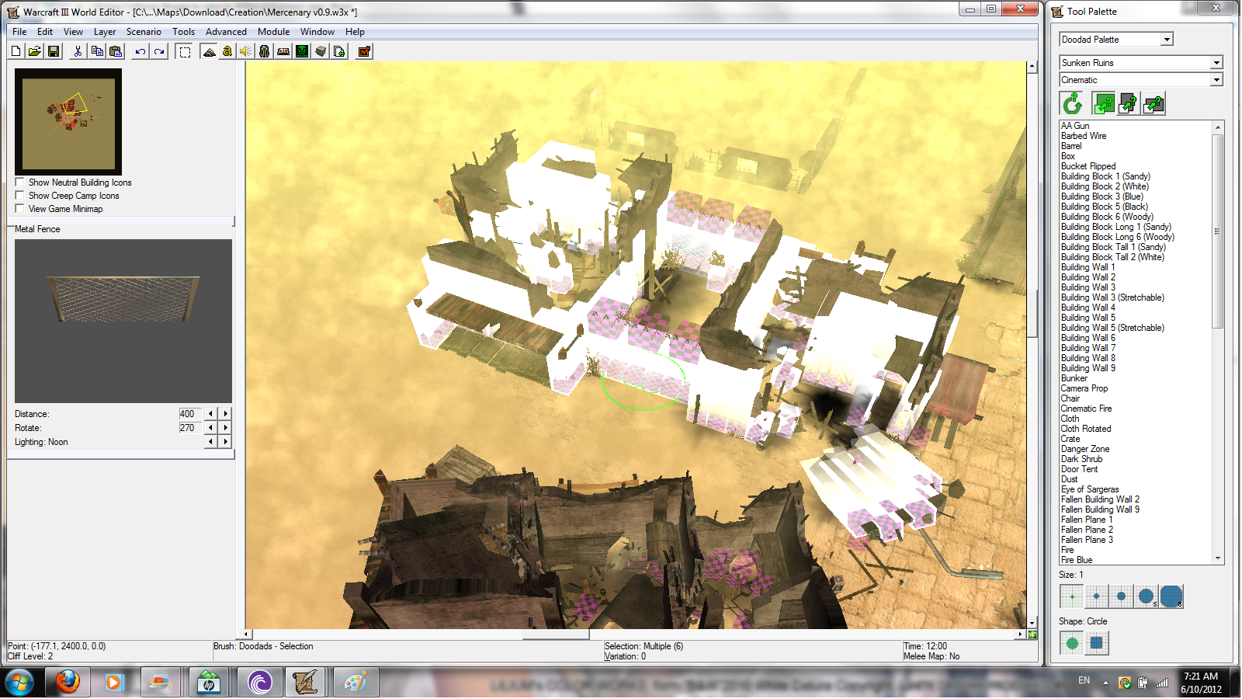Open the Window menu

(317, 32)
